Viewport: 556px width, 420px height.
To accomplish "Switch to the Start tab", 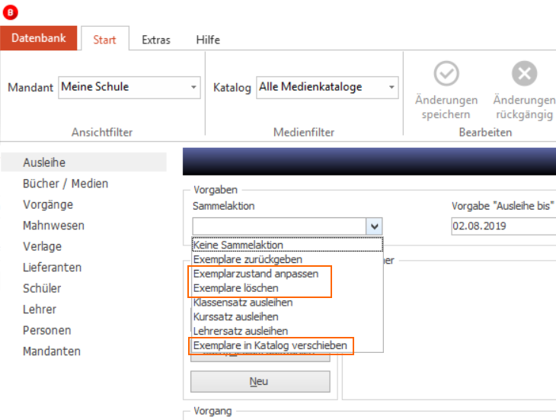I will (105, 39).
